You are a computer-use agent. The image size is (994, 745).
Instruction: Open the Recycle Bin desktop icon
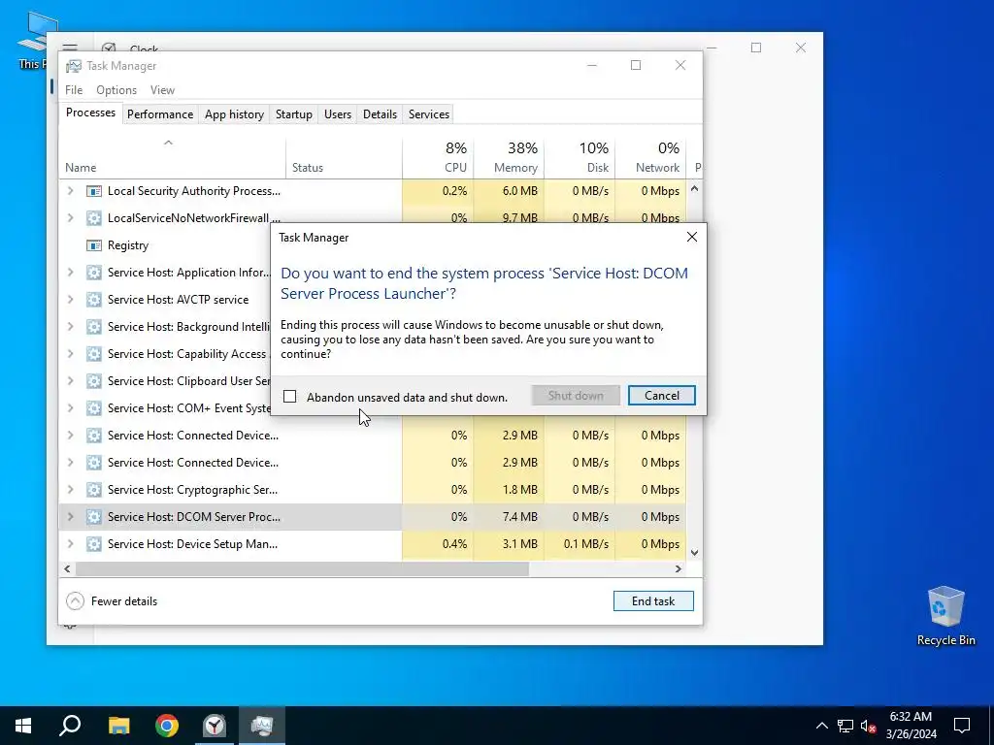tap(945, 614)
